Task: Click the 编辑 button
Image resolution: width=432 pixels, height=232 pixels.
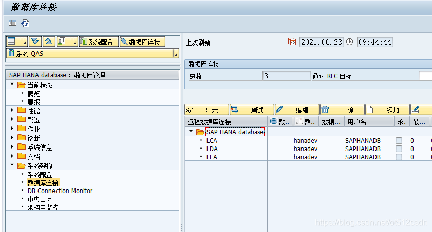Action: [297, 110]
